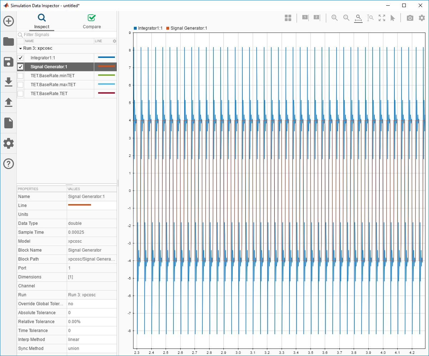429x356 pixels.
Task: Open signal table column settings gear
Action: tap(115, 41)
